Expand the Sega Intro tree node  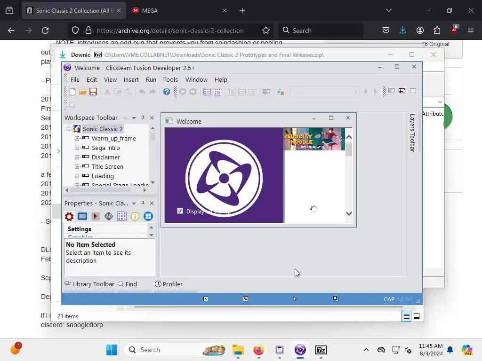pos(77,148)
